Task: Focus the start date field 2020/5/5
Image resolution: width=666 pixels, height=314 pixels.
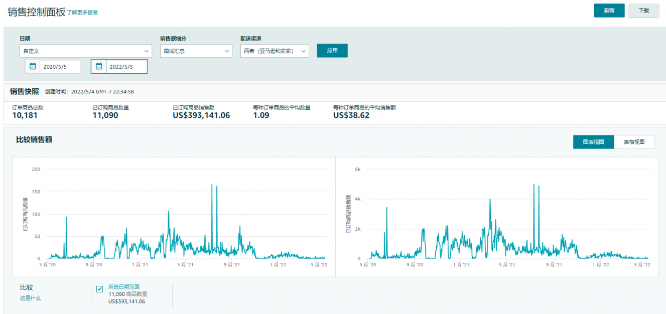Action: click(x=60, y=66)
